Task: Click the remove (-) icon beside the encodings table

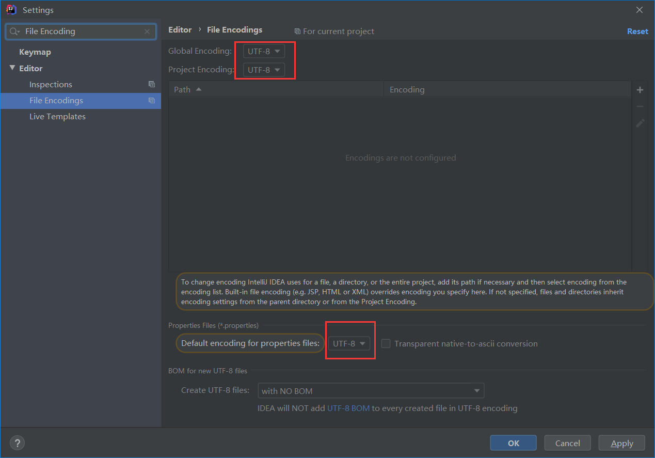Action: (640, 106)
